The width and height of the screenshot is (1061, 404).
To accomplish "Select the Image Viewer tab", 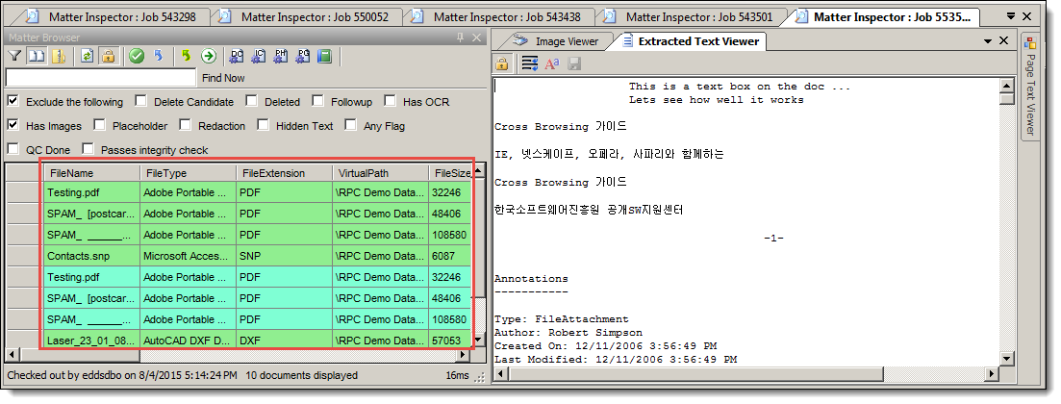I will (x=558, y=41).
